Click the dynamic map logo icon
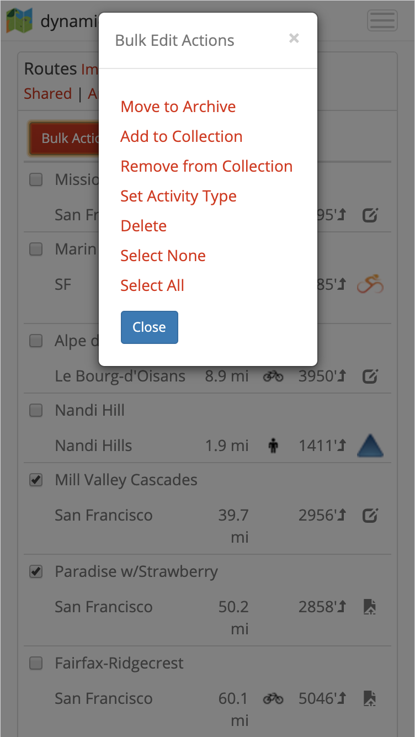The height and width of the screenshot is (737, 415). click(19, 20)
